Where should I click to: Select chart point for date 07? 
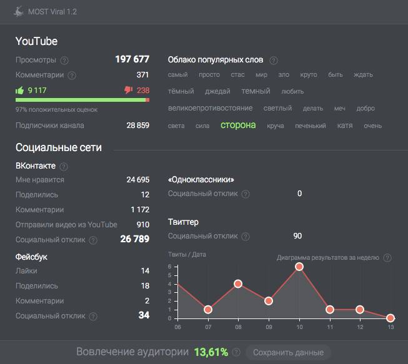click(208, 310)
